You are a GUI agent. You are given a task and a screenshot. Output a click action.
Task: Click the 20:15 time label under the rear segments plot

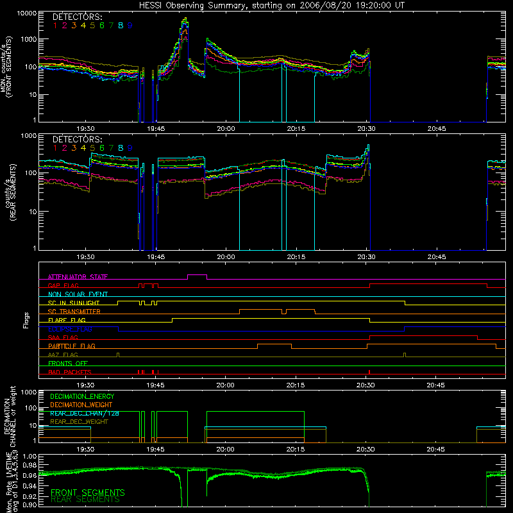pos(296,257)
